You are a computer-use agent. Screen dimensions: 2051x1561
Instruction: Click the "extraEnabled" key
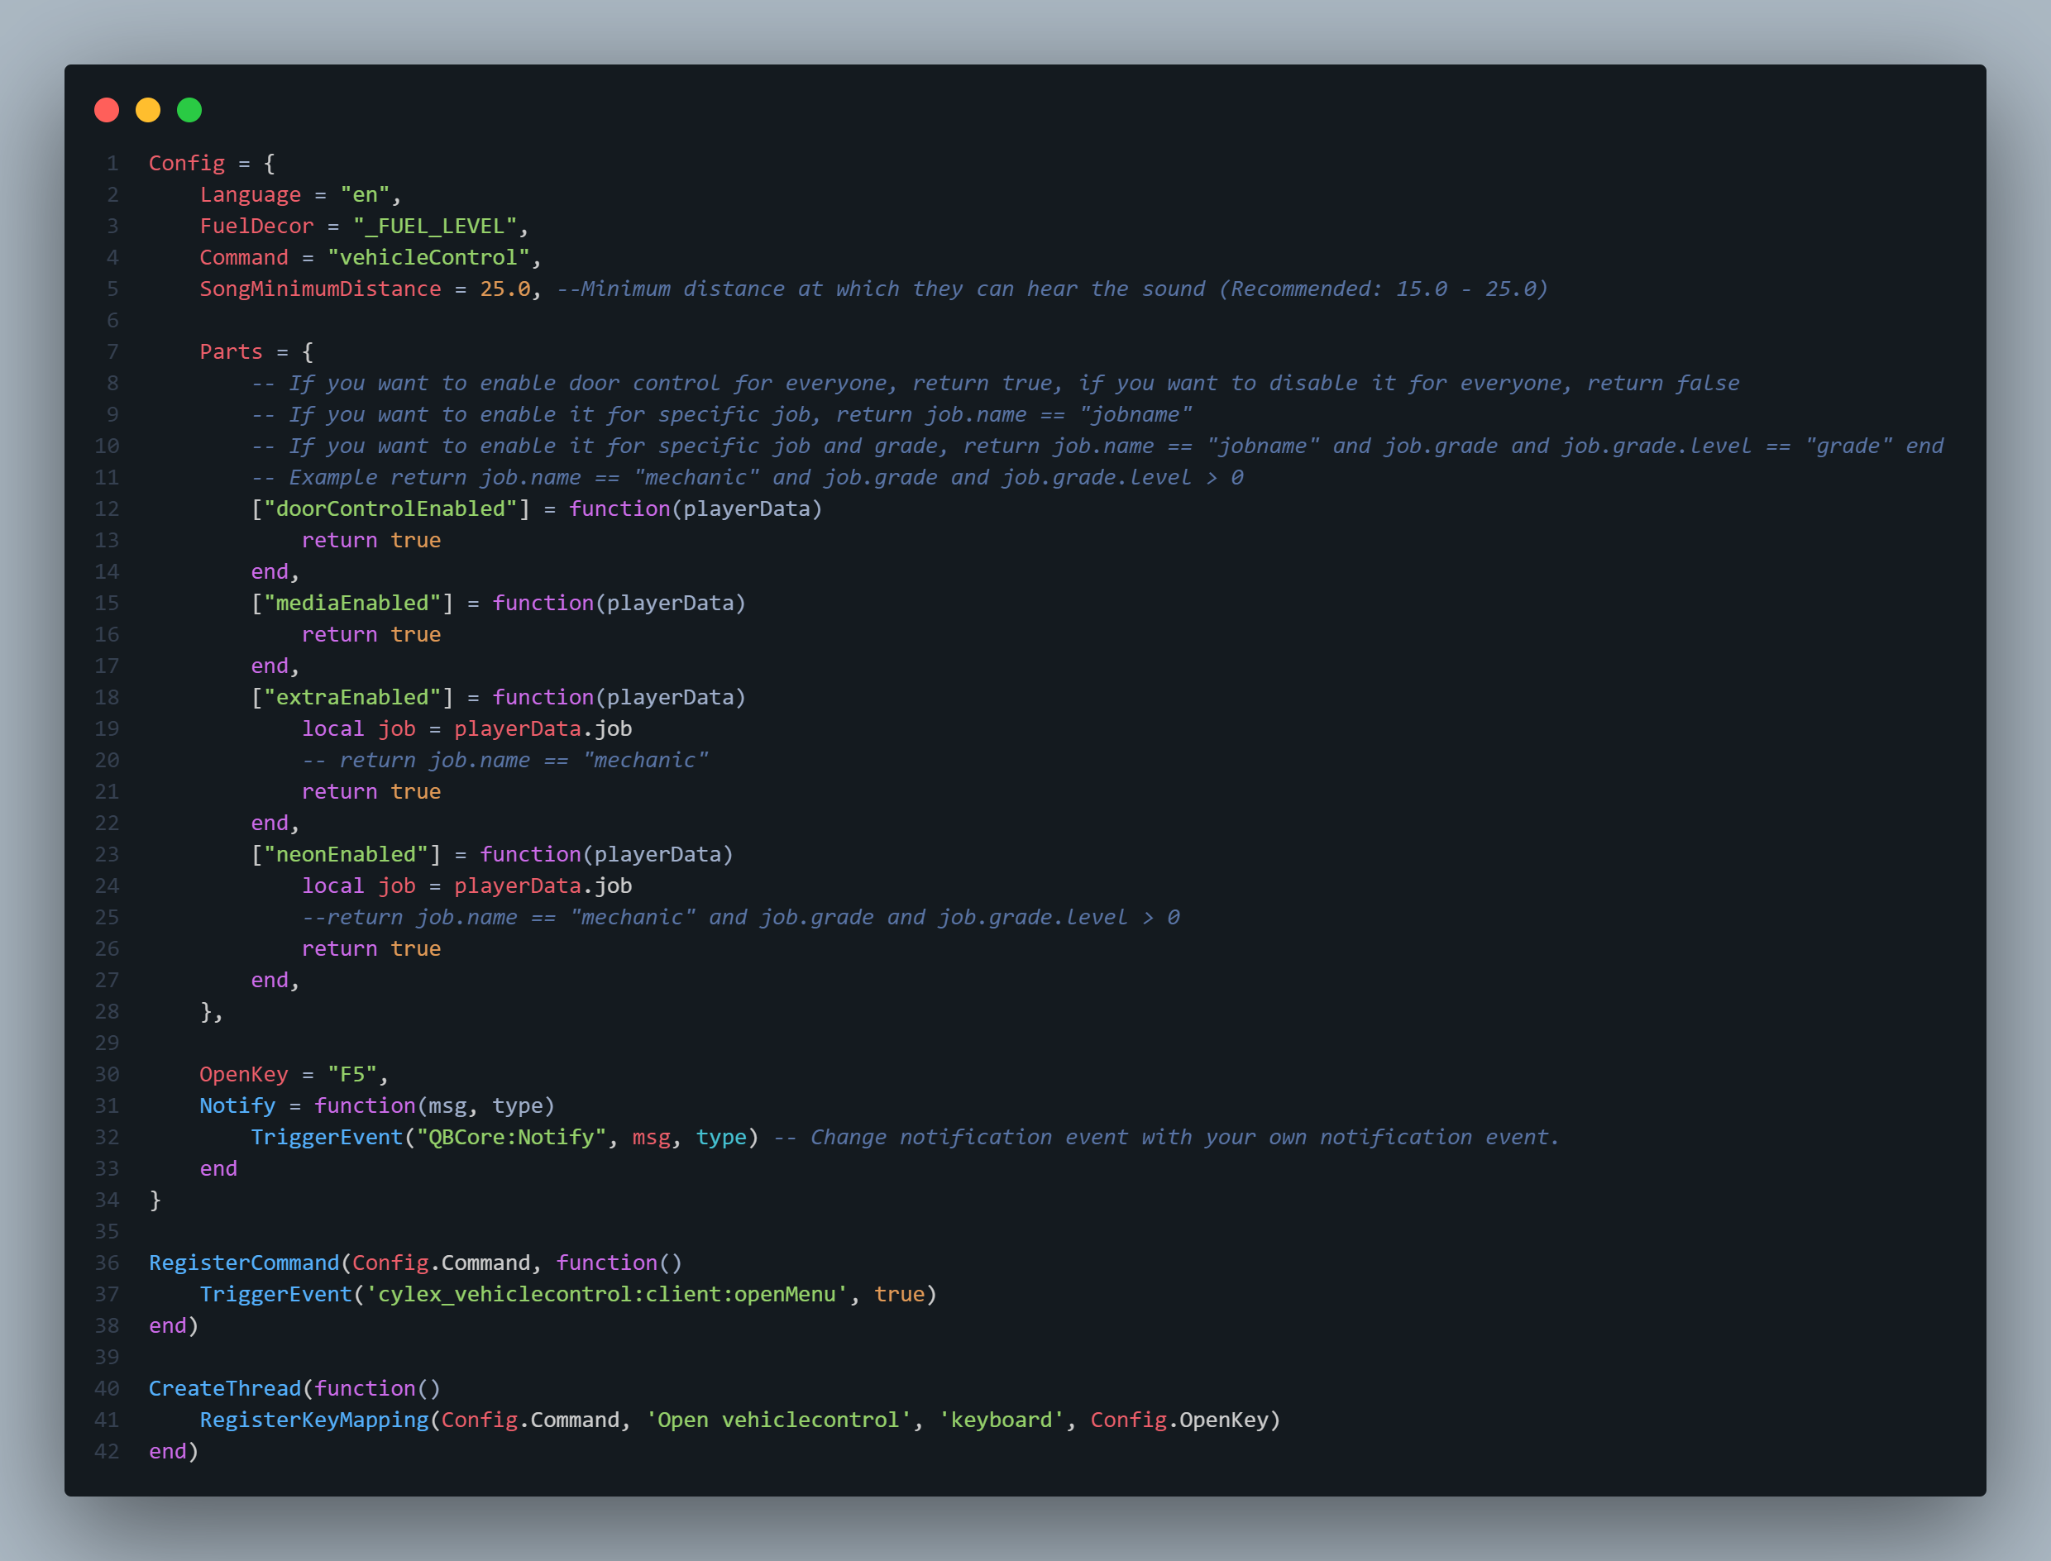tap(352, 698)
